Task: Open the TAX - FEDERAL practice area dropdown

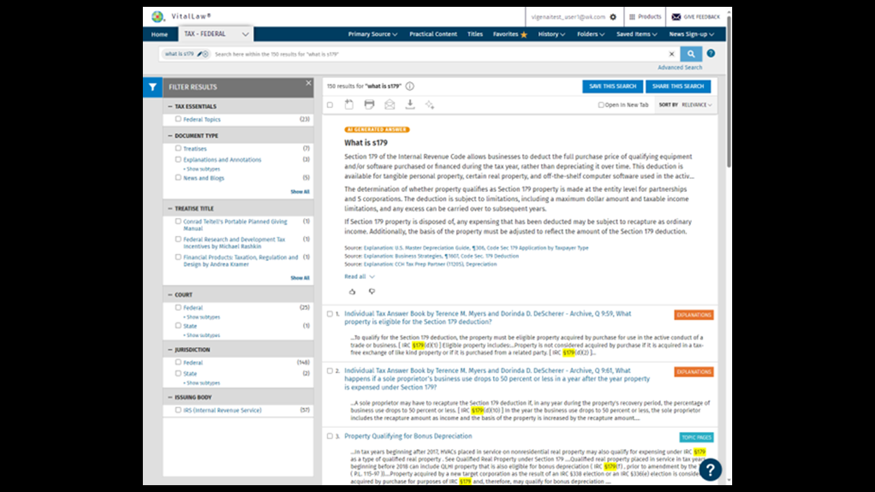Action: [x=213, y=33]
